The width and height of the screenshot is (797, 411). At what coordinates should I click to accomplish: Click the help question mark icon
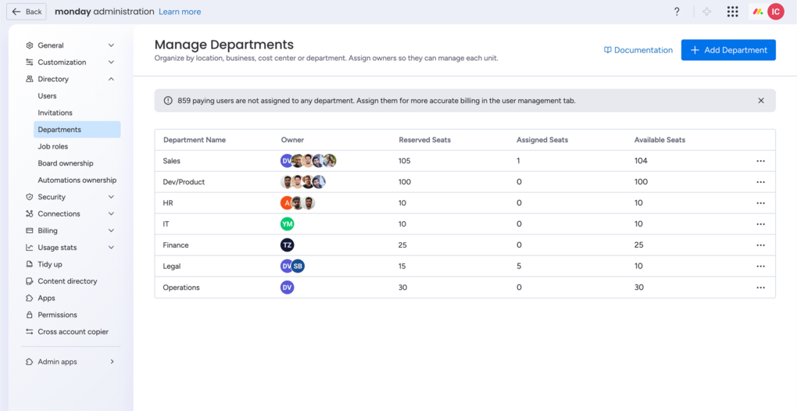click(677, 12)
